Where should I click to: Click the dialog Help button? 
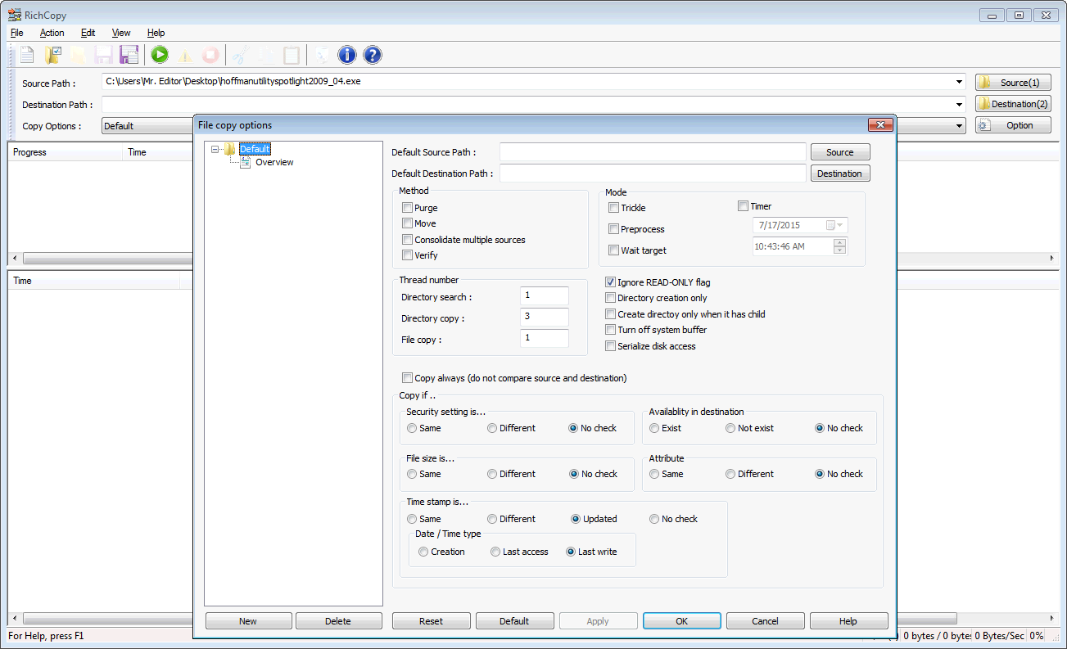(x=848, y=621)
